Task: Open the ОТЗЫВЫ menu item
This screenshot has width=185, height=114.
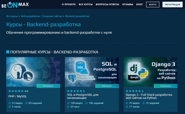Action: [x=128, y=4]
